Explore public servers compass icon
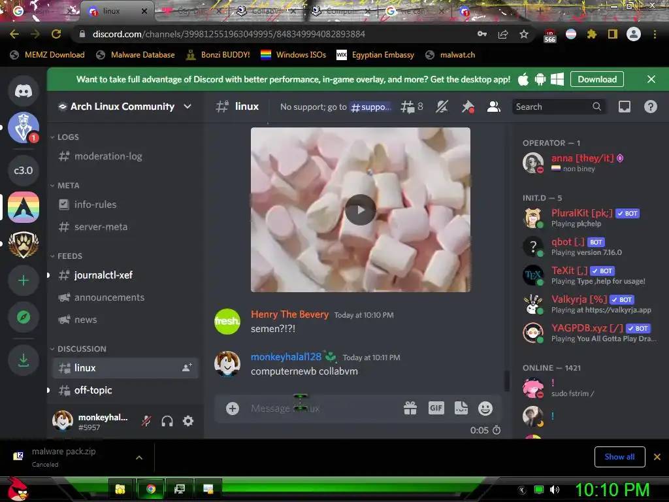 (x=24, y=317)
